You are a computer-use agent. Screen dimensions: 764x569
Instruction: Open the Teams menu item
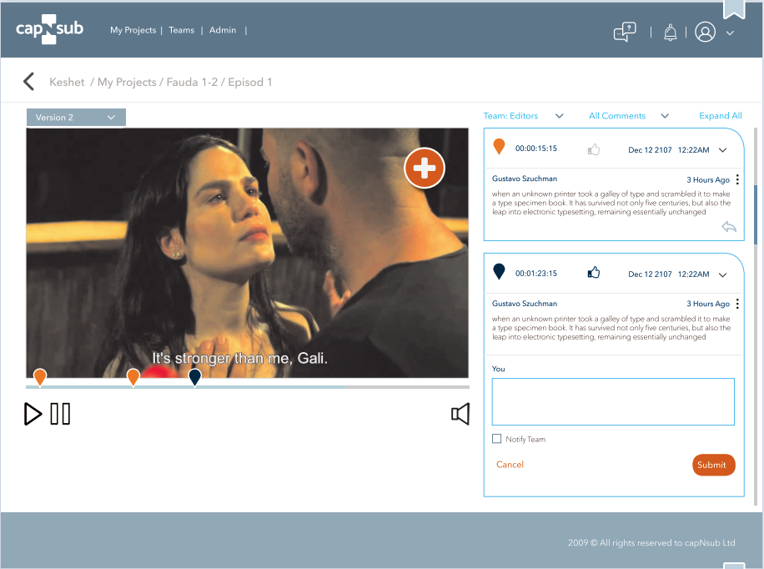(x=181, y=30)
